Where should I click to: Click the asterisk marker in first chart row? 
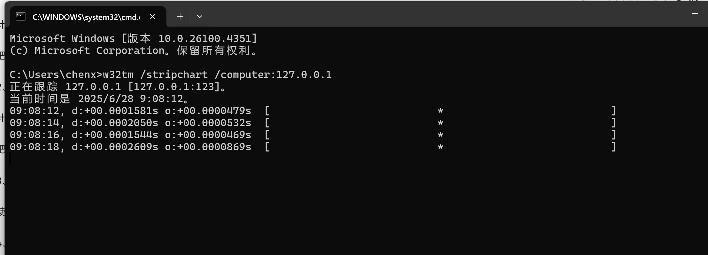[x=440, y=111]
